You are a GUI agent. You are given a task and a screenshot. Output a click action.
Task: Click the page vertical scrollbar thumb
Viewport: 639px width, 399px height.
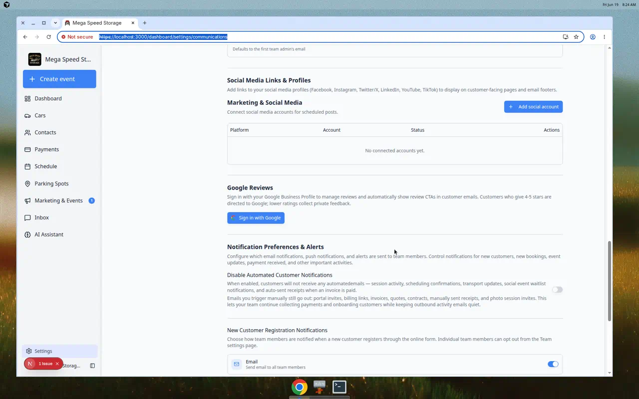pyautogui.click(x=609, y=281)
